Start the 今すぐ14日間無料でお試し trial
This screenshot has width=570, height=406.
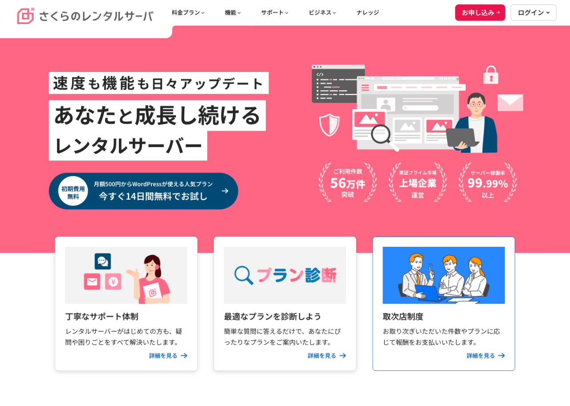[143, 191]
